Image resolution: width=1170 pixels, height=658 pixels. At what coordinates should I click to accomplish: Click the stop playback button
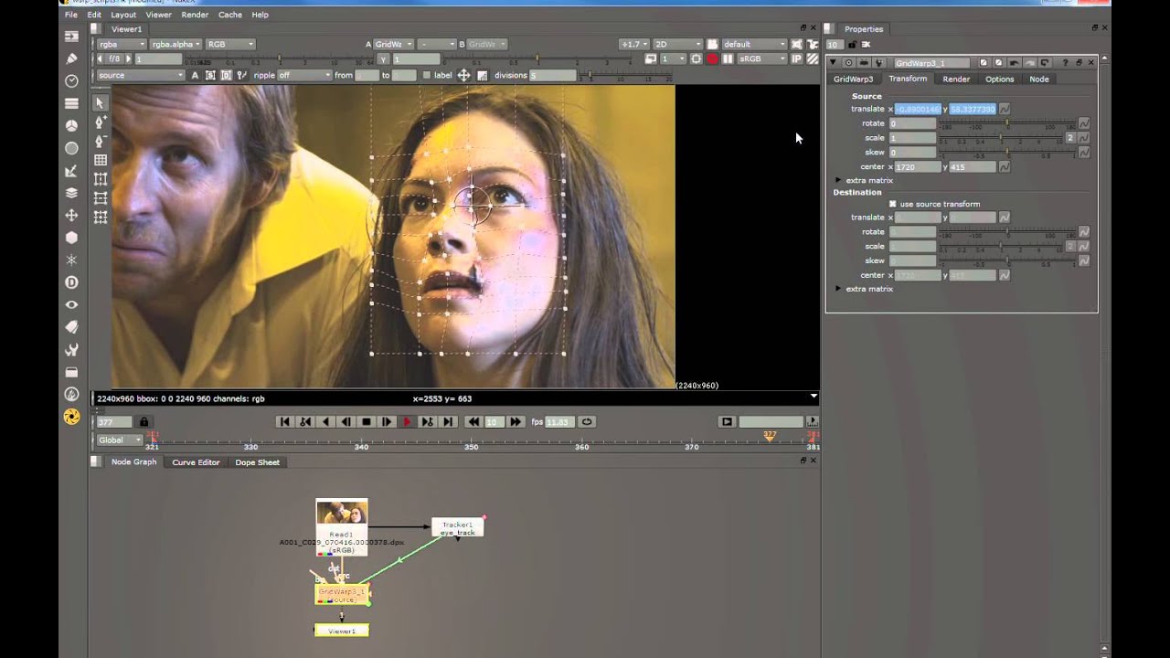[x=367, y=421]
